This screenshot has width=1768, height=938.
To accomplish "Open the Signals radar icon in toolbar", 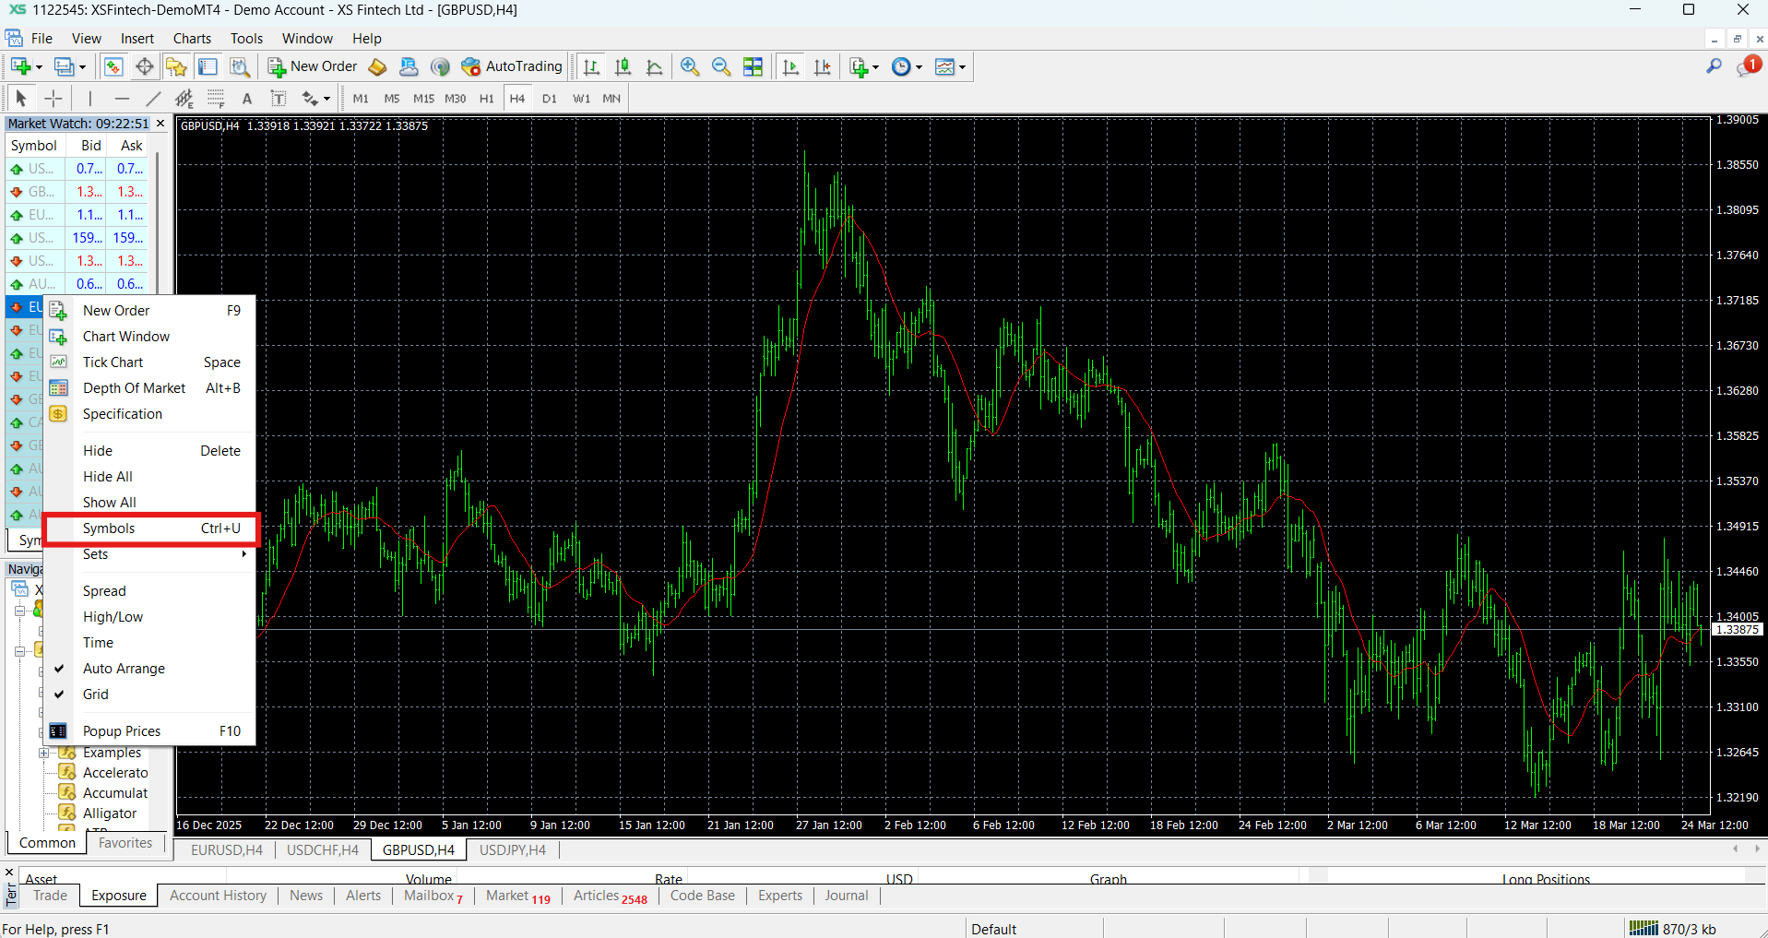I will (x=440, y=66).
